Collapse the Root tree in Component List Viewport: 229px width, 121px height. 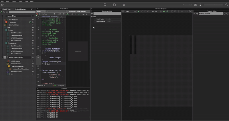(x=92, y=17)
